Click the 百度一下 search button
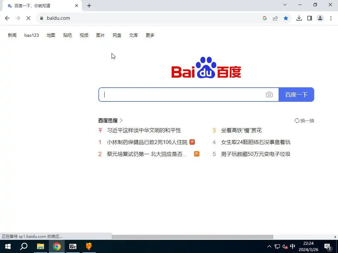Image resolution: width=338 pixels, height=253 pixels. pyautogui.click(x=296, y=95)
